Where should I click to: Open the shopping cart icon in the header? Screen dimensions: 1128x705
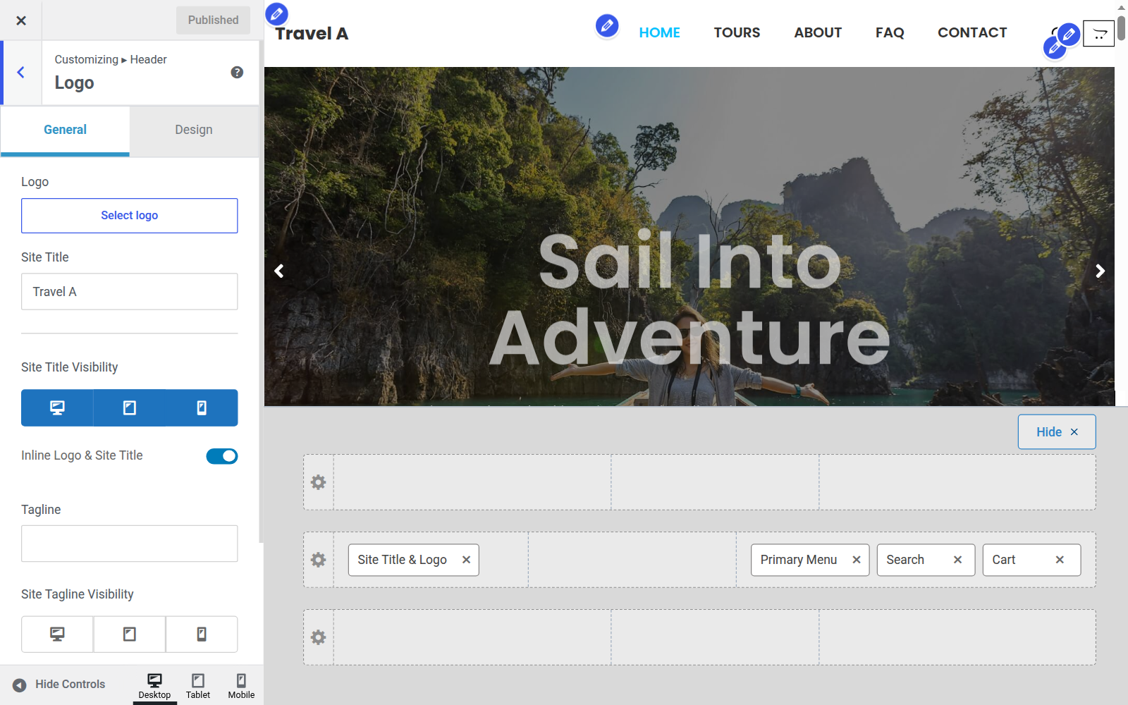click(x=1098, y=33)
